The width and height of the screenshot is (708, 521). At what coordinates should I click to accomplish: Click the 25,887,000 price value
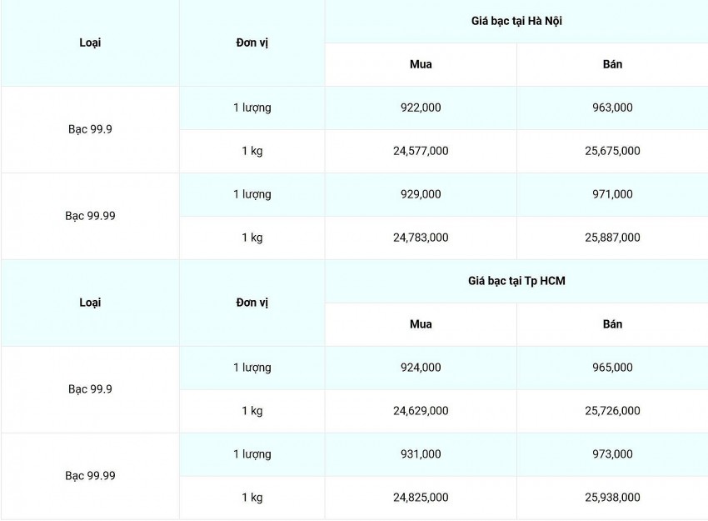(612, 238)
